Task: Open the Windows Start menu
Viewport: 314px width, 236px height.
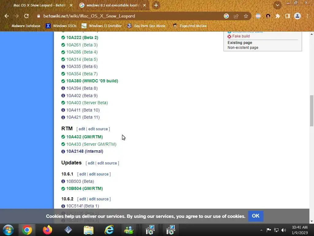Action: coord(8,230)
